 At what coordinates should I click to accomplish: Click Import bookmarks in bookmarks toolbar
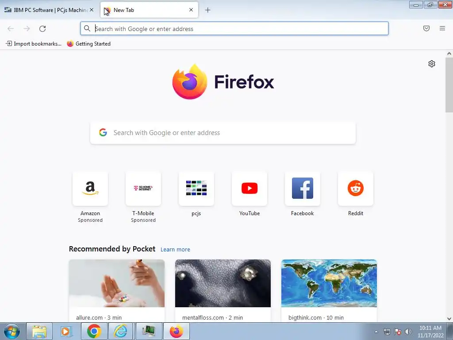34,44
